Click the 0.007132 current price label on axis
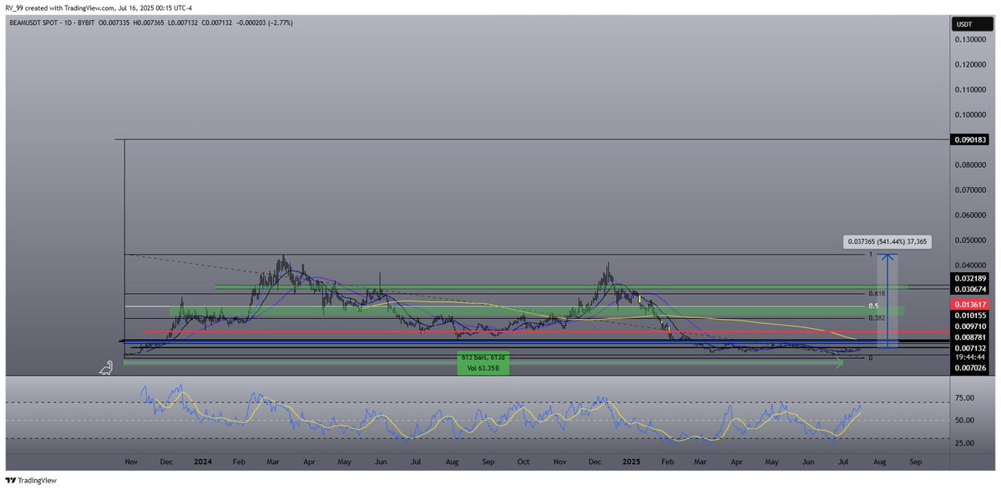The height and width of the screenshot is (490, 1001). click(x=968, y=348)
